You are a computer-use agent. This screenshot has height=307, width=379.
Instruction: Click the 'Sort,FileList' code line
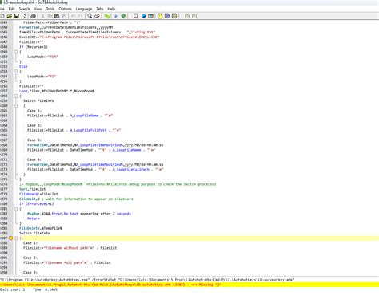pyautogui.click(x=32, y=189)
